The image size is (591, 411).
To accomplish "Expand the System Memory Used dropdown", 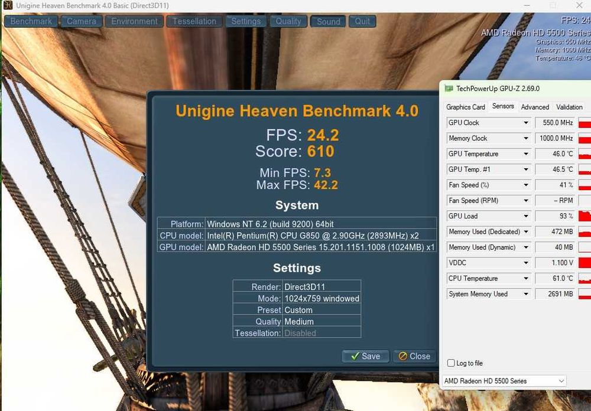I will pyautogui.click(x=526, y=294).
